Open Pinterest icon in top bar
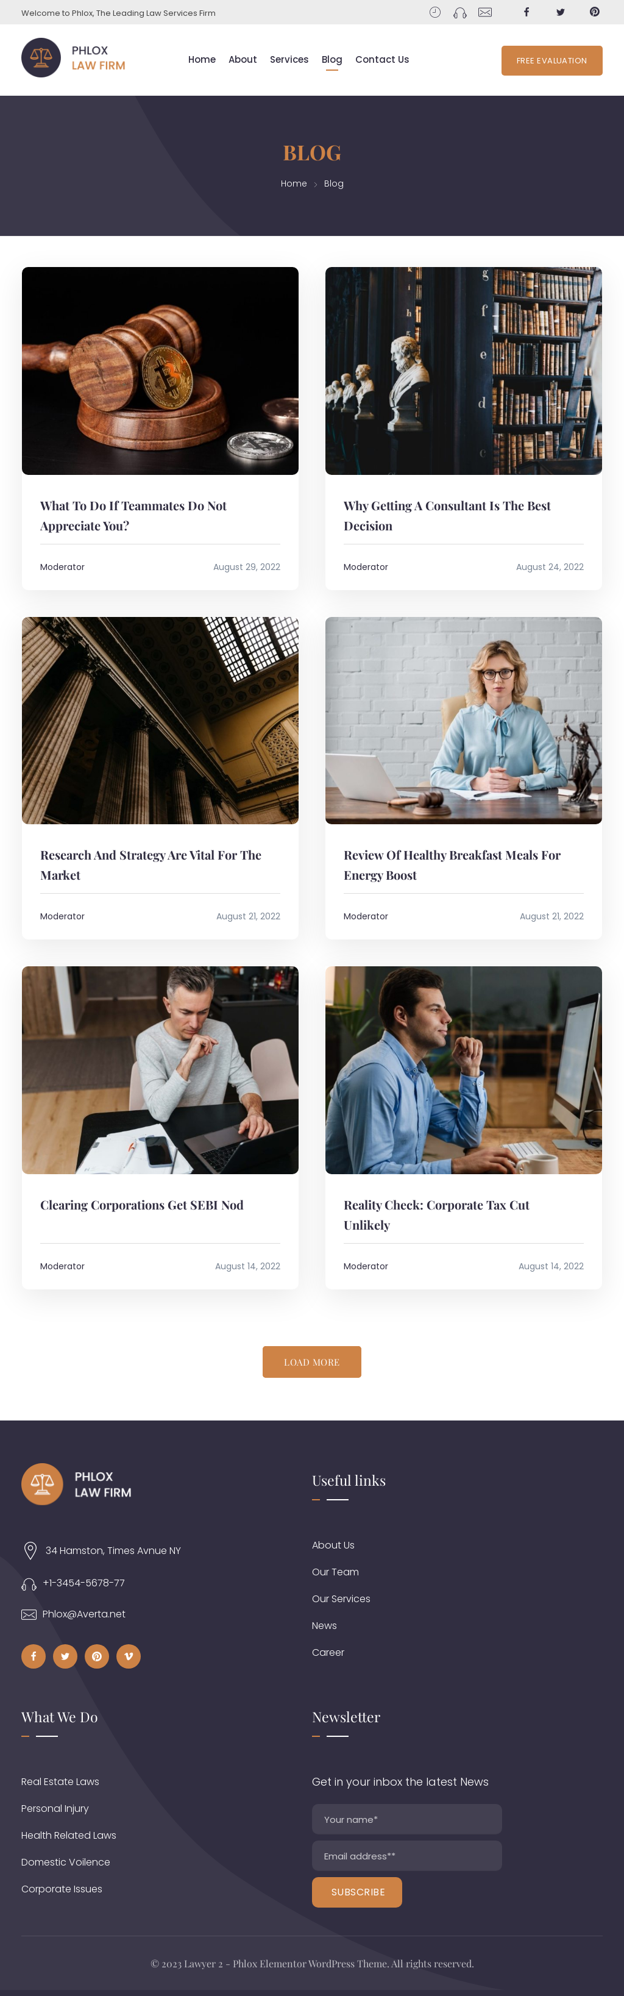Viewport: 624px width, 1996px height. coord(595,12)
